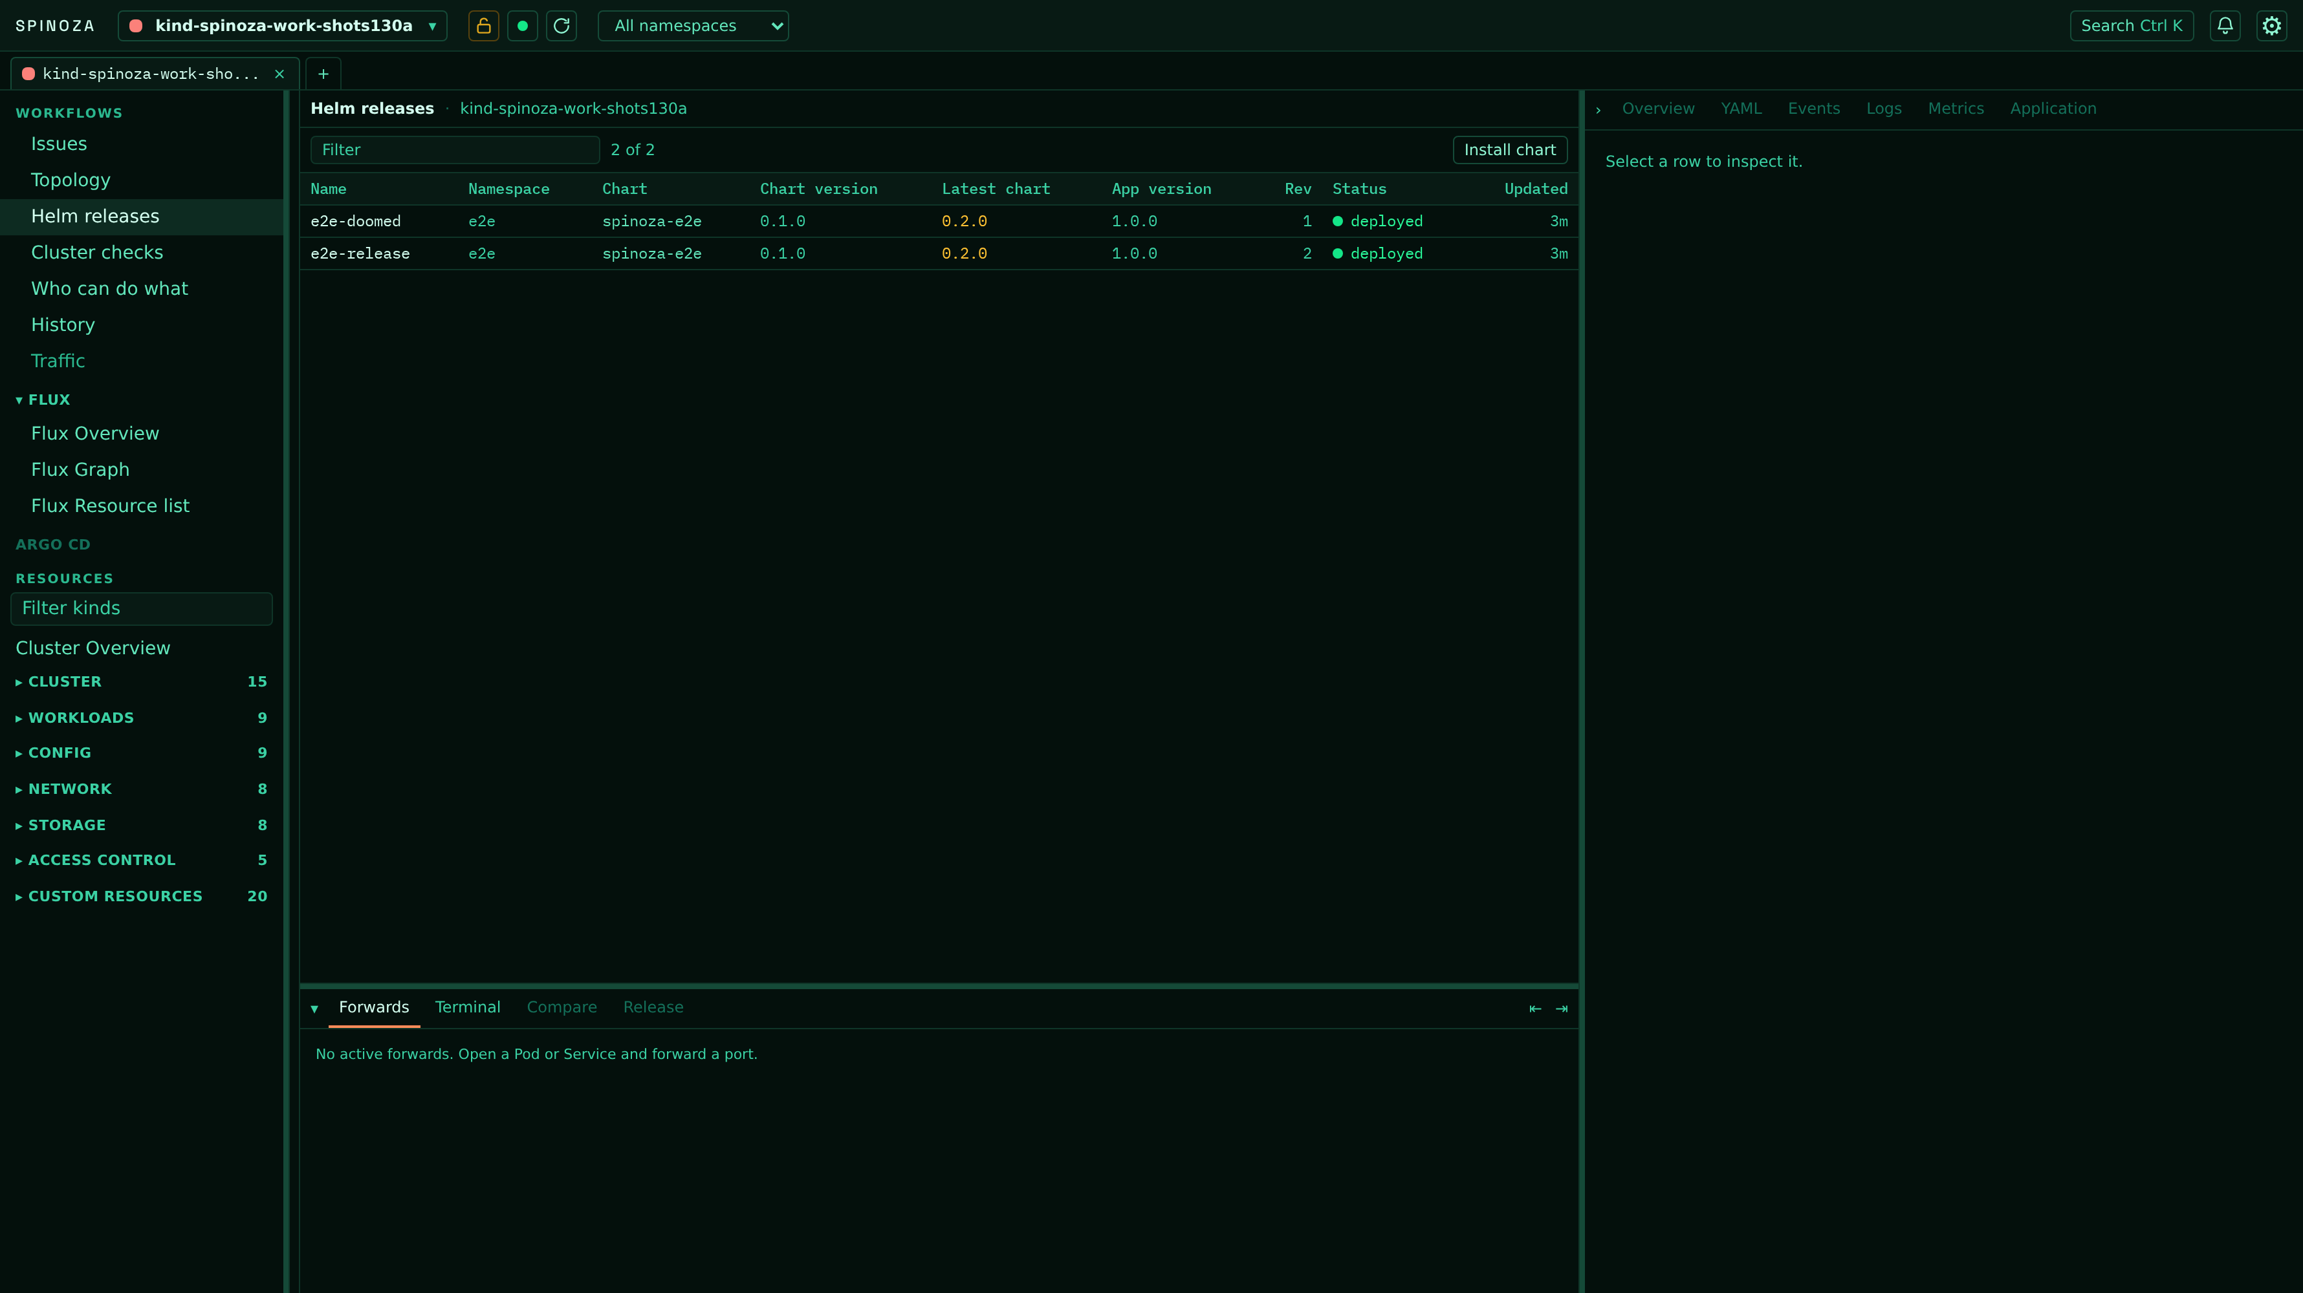Click deployed status of e2e-doomed

coord(1378,222)
